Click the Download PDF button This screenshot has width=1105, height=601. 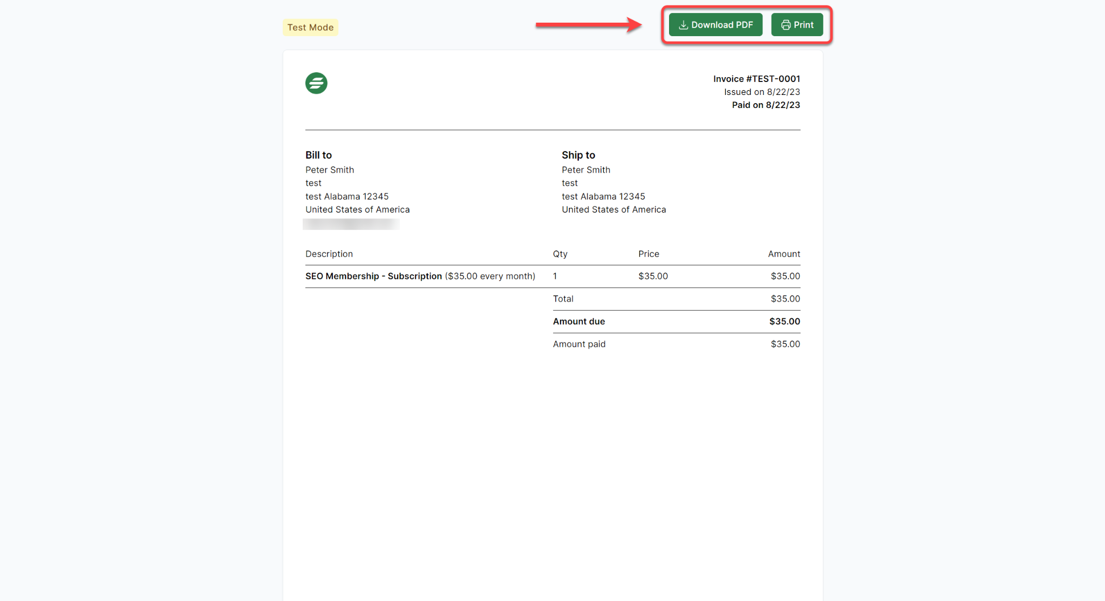click(x=715, y=25)
